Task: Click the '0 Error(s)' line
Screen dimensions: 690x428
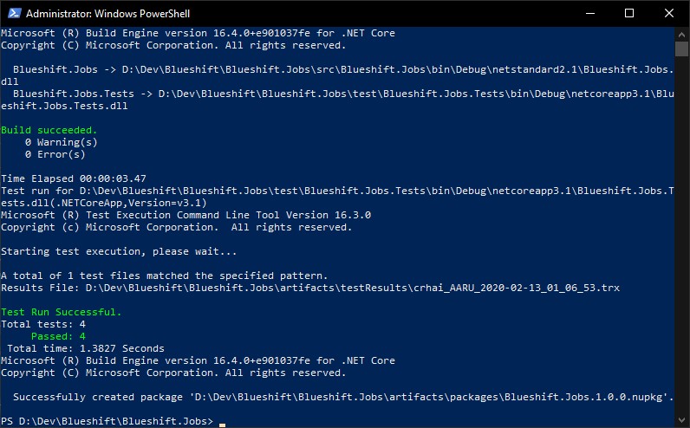Action: [x=55, y=154]
